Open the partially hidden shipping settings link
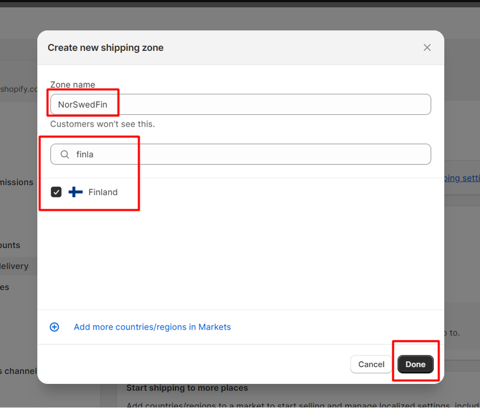Screen dimensions: 480x408 click(x=462, y=178)
